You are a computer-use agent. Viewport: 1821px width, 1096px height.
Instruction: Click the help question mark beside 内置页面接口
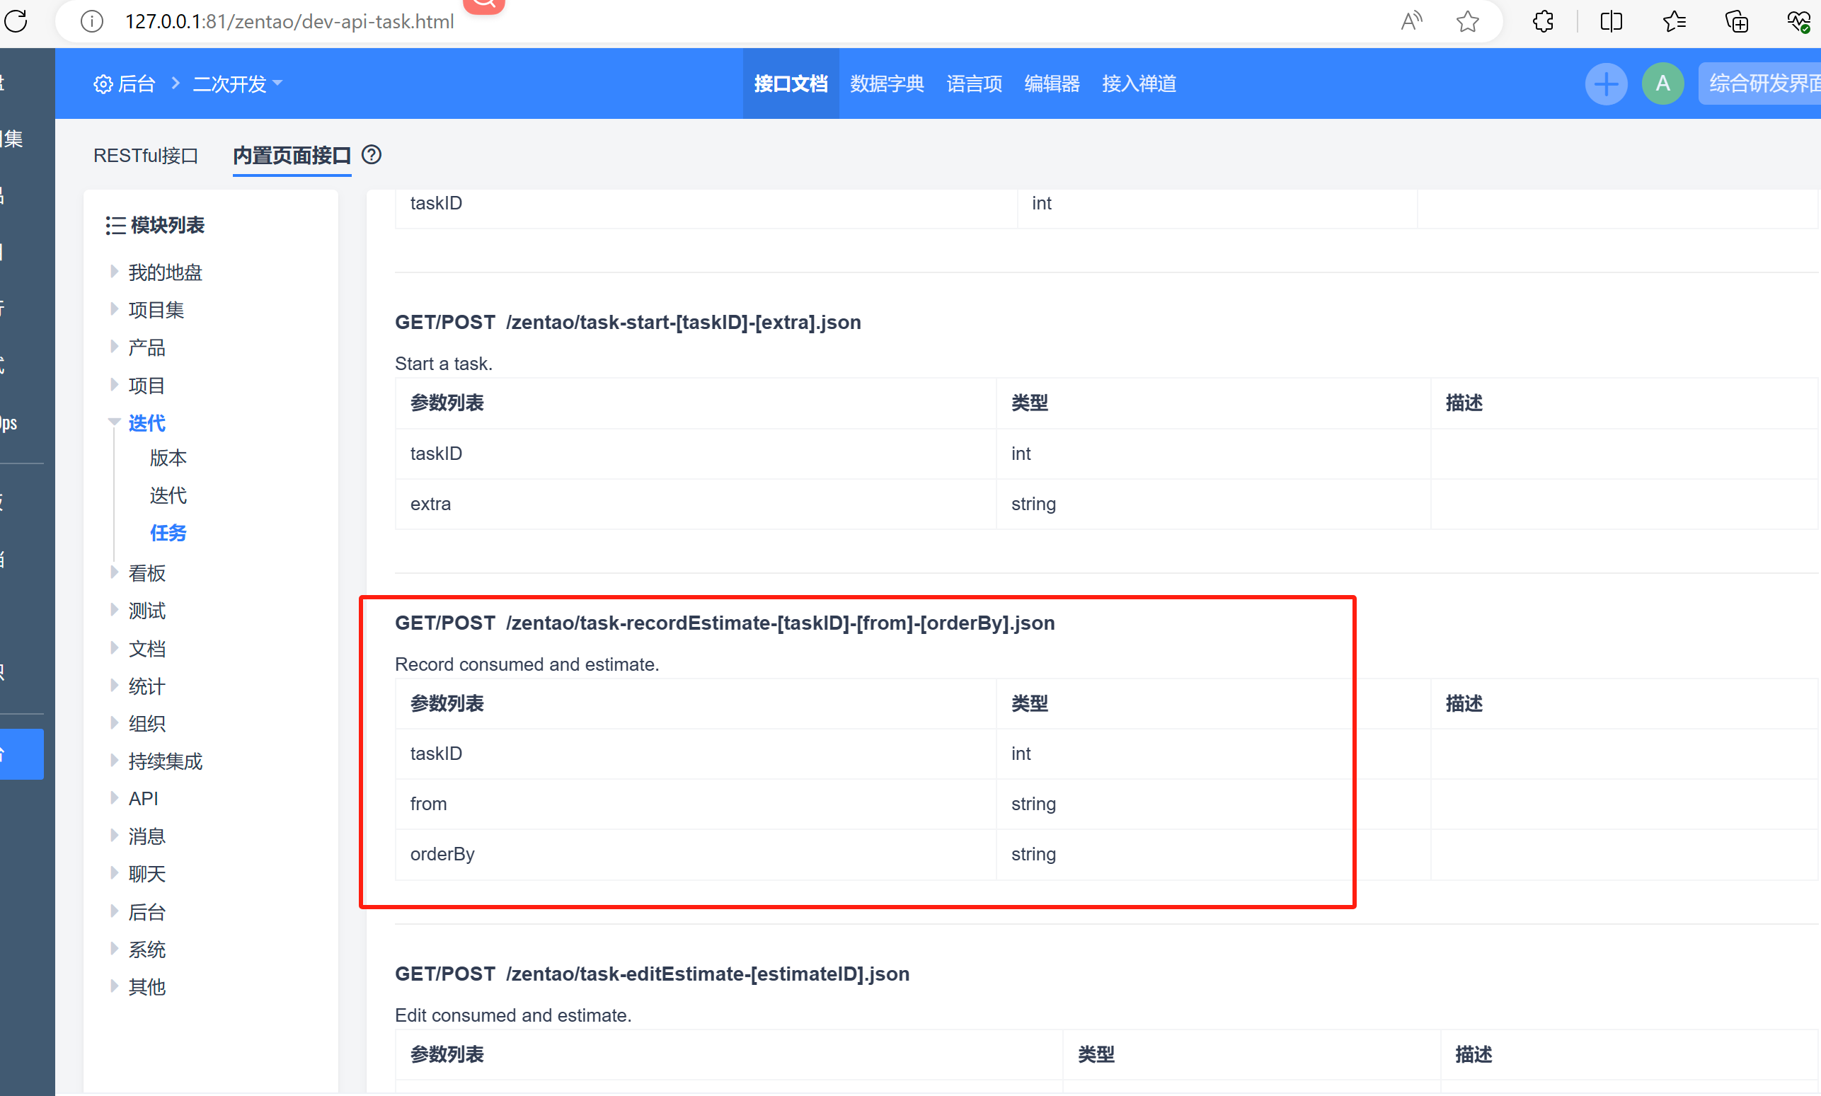(372, 155)
